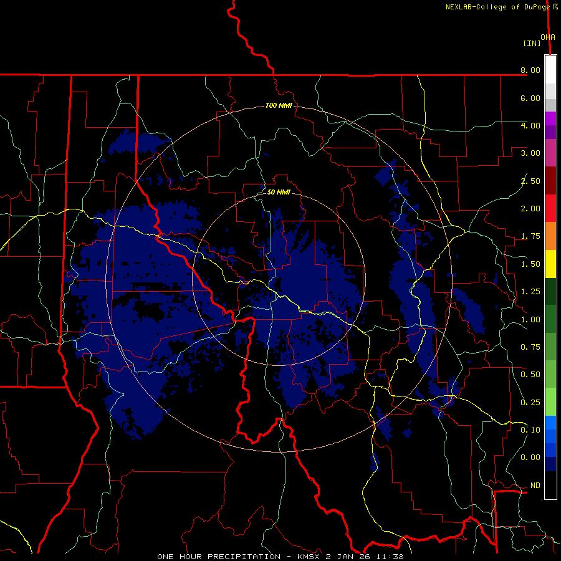Screen dimensions: 561x561
Task: Click the 1.25 legend value
Action: click(x=530, y=292)
